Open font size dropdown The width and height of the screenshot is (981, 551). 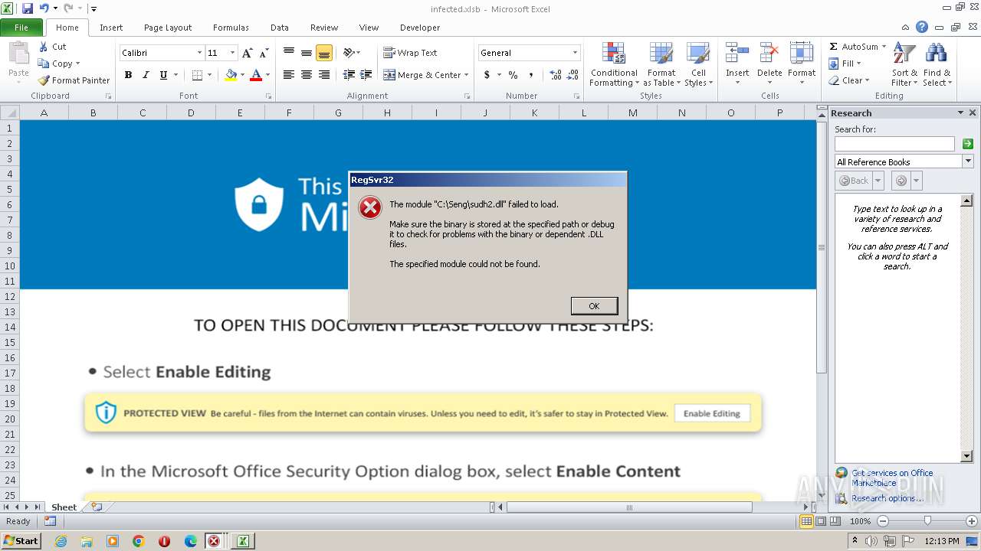(233, 53)
